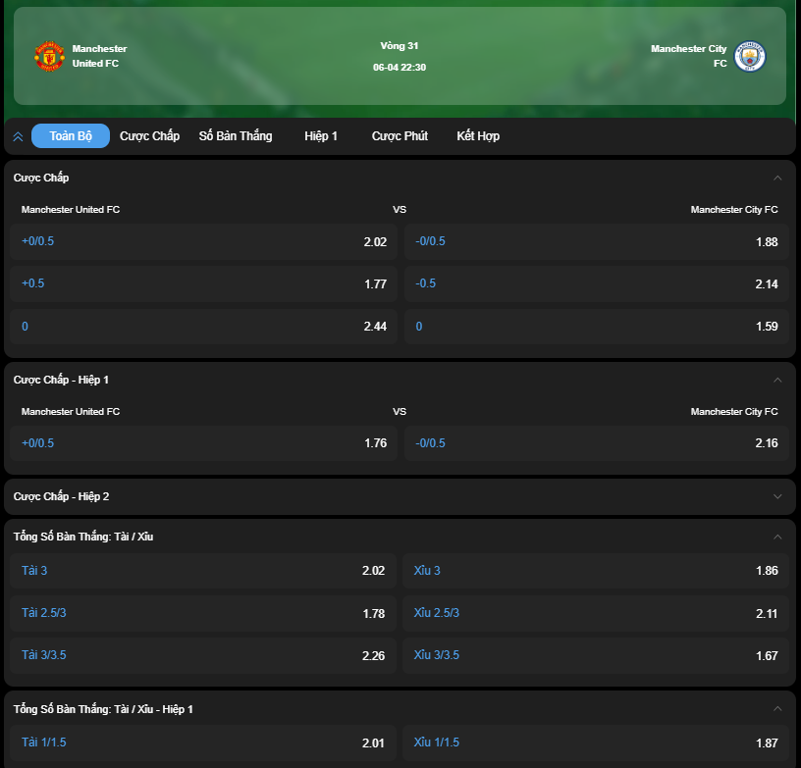Viewport: 801px width, 768px height.
Task: Choose handicap 0 at odds 2.44
Action: (x=204, y=326)
